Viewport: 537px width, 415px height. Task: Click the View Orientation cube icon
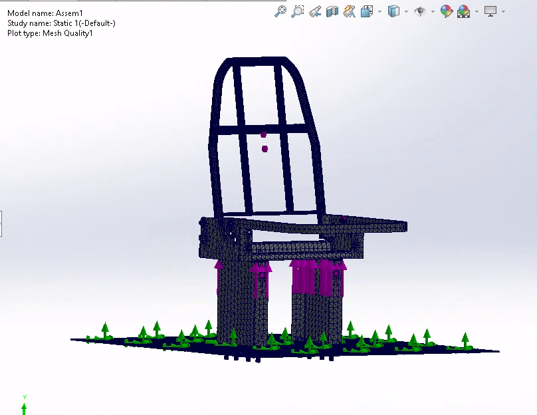click(x=366, y=11)
